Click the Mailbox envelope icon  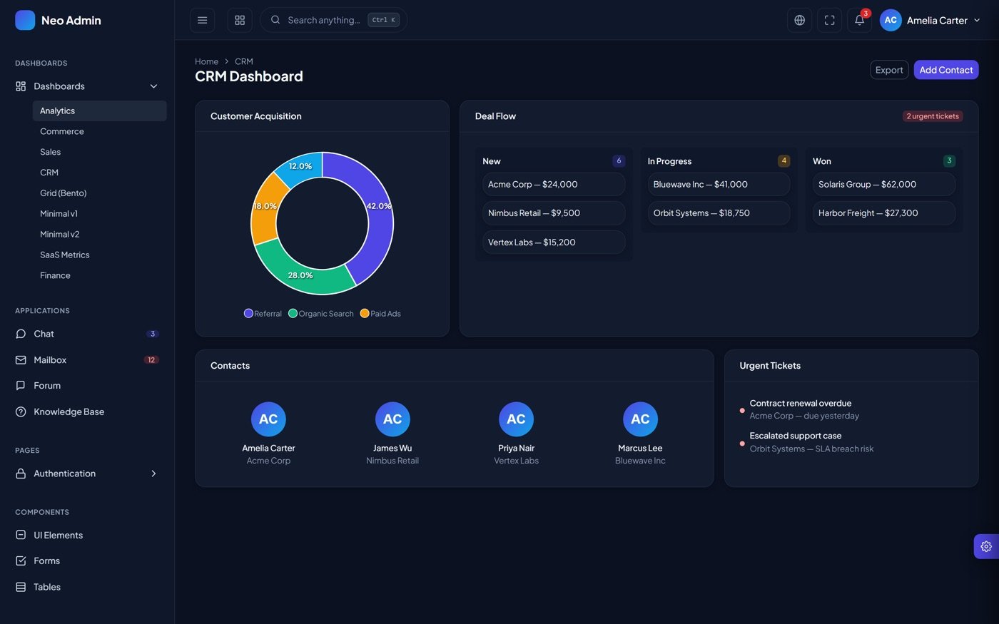pyautogui.click(x=21, y=360)
